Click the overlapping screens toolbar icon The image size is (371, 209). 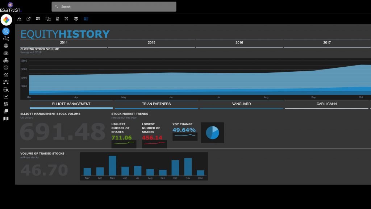[x=48, y=19]
